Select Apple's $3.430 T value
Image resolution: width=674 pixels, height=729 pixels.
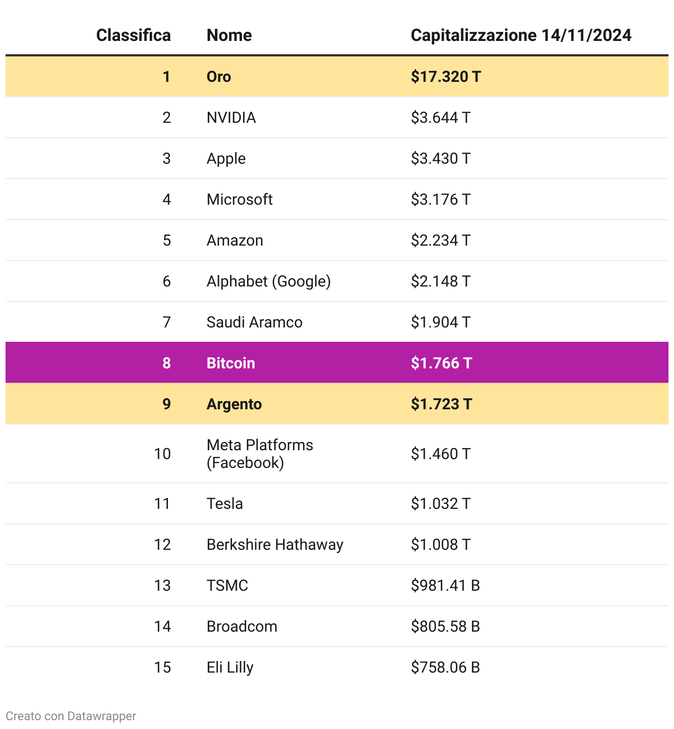click(440, 158)
